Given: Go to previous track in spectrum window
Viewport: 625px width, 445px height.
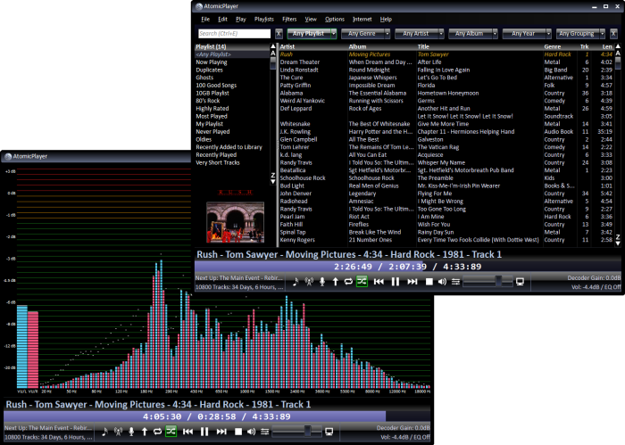Looking at the screenshot, I should tap(187, 432).
